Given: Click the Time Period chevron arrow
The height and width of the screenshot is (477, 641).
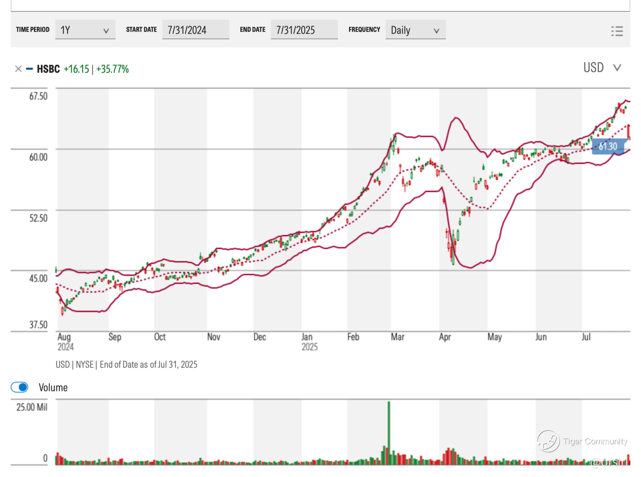Looking at the screenshot, I should click(x=106, y=31).
